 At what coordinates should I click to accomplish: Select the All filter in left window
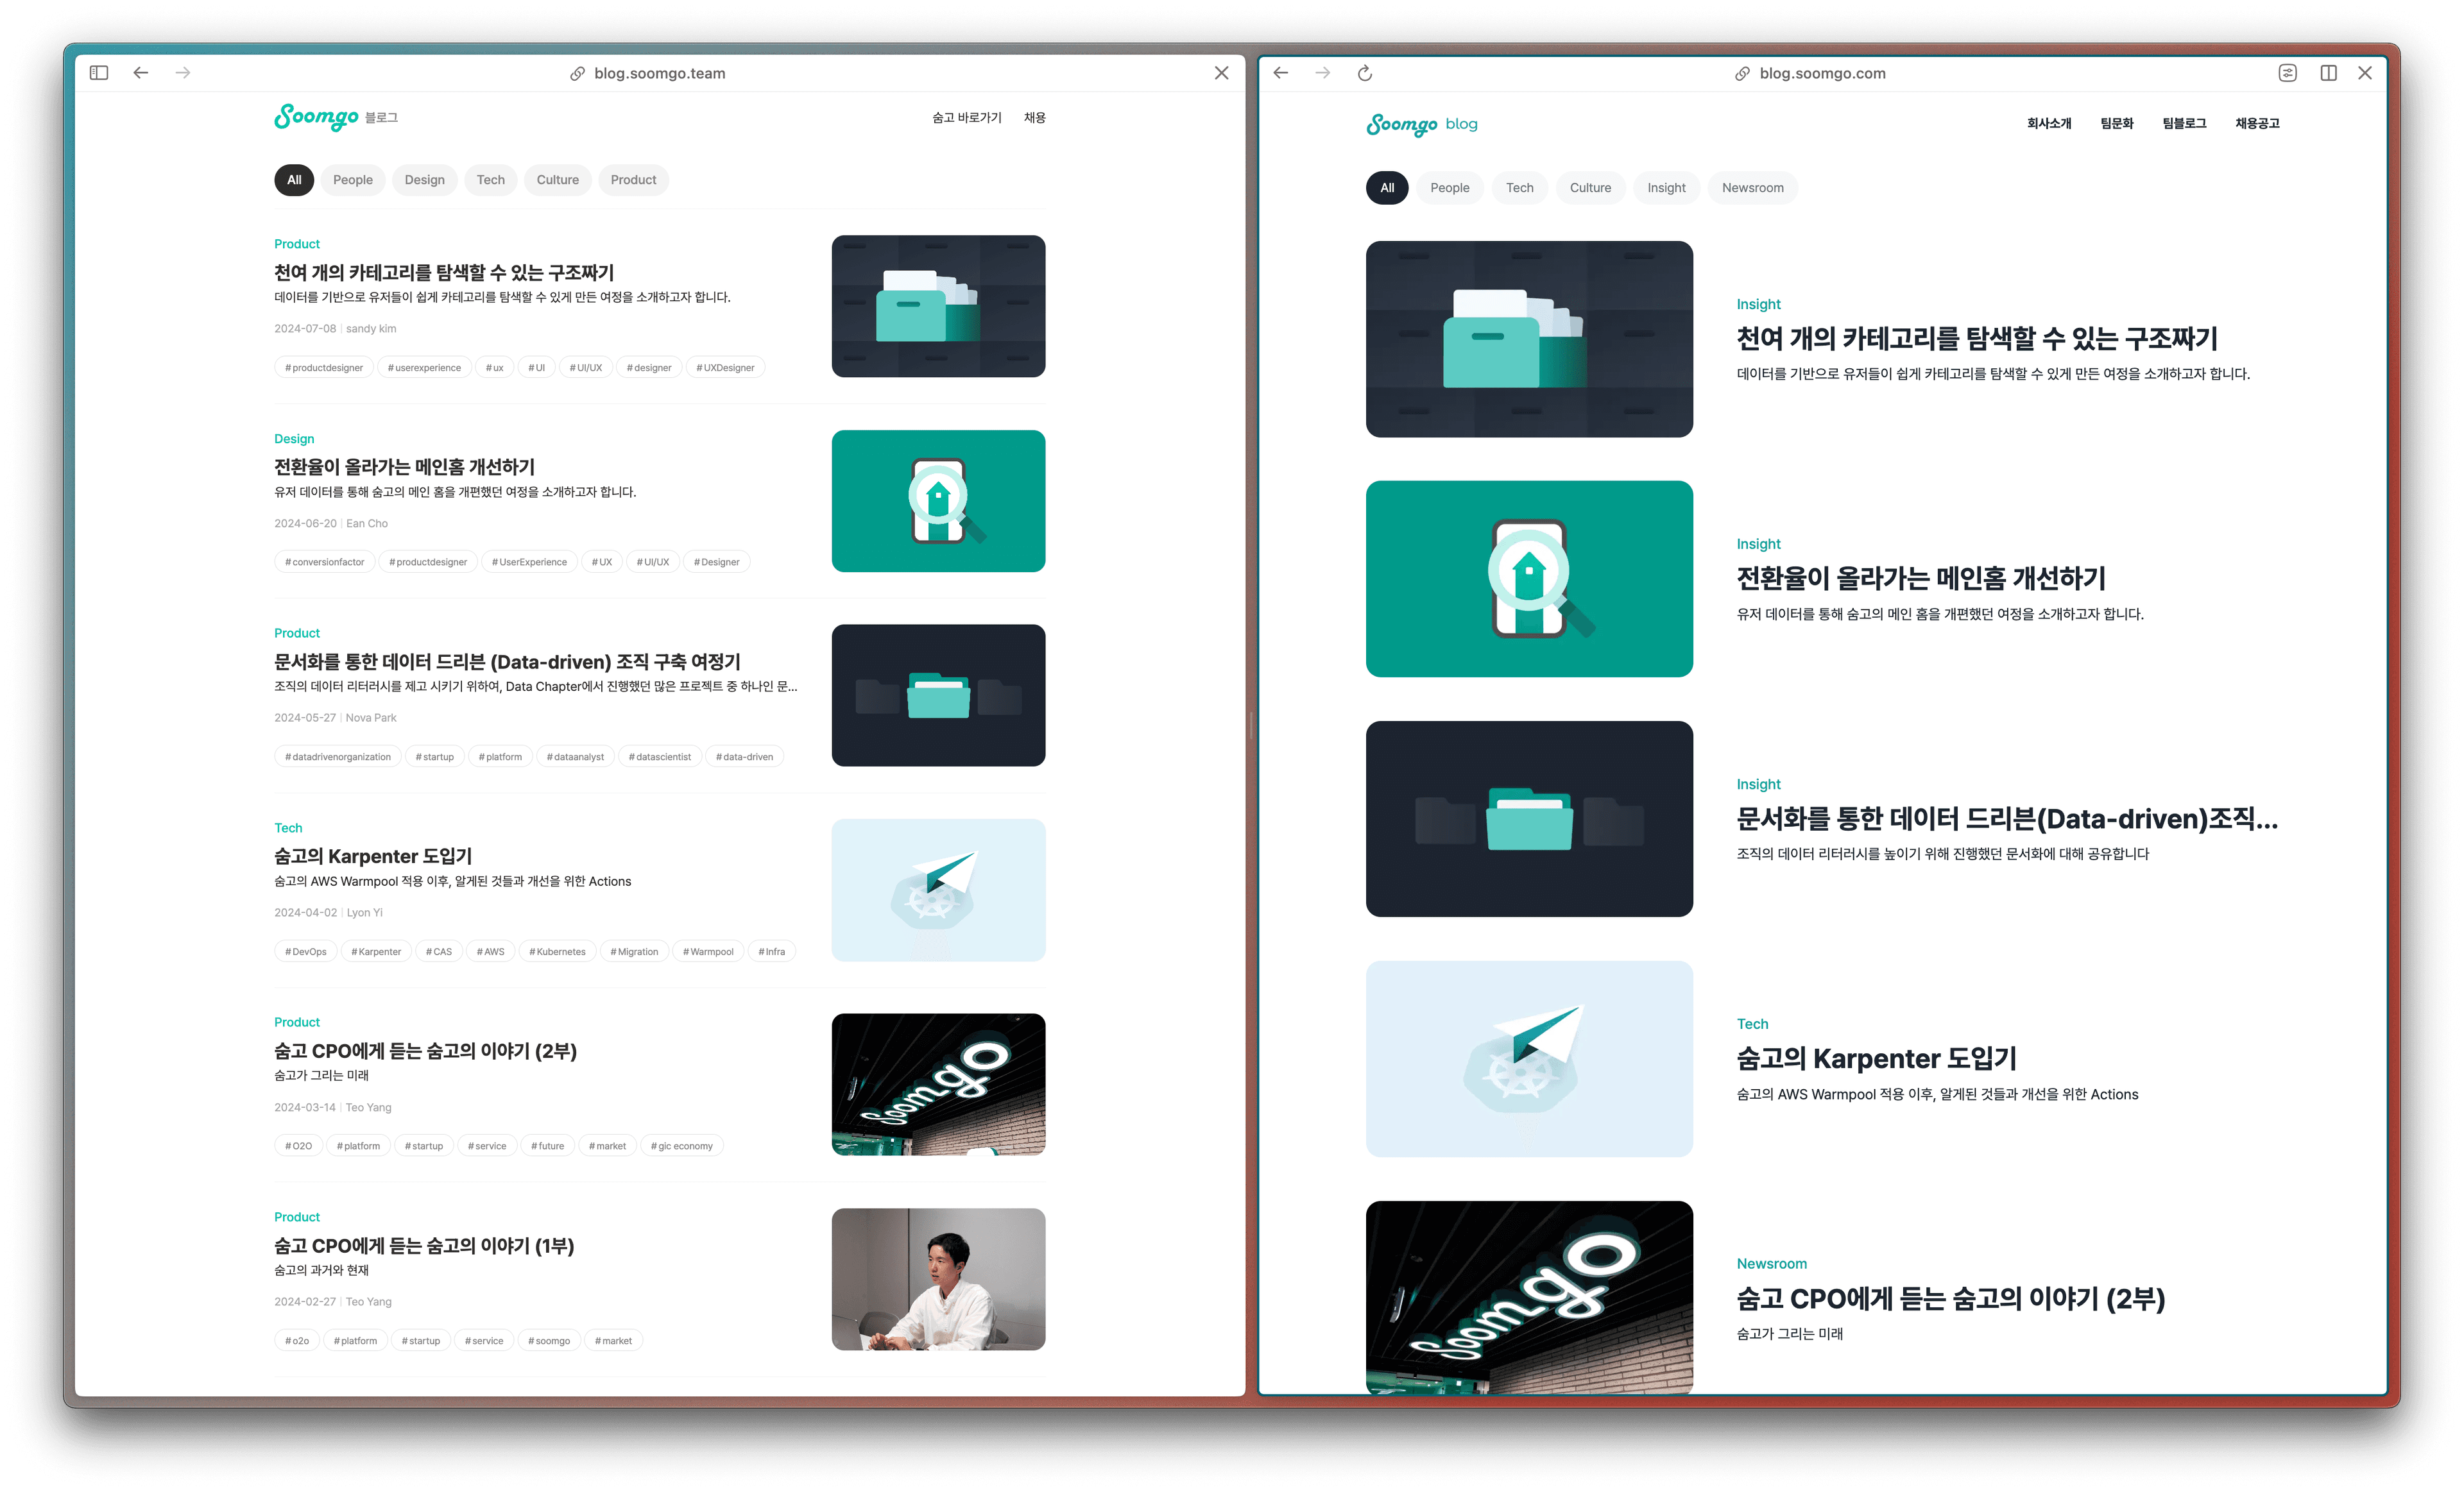[x=294, y=180]
